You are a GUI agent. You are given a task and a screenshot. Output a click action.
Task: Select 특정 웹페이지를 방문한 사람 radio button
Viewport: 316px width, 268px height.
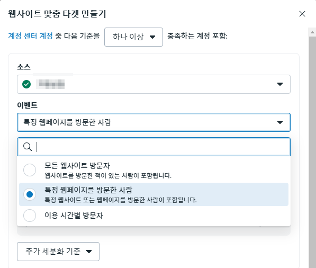pos(30,194)
